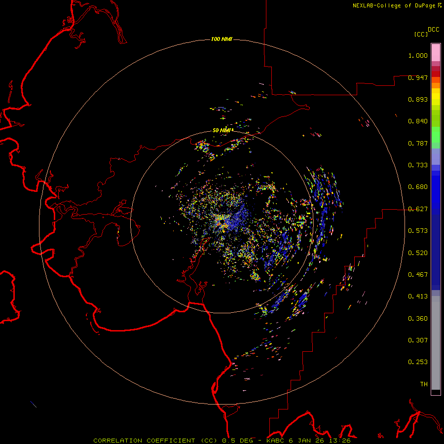Click the 0.467 legend value
The image size is (444, 444).
418,275
